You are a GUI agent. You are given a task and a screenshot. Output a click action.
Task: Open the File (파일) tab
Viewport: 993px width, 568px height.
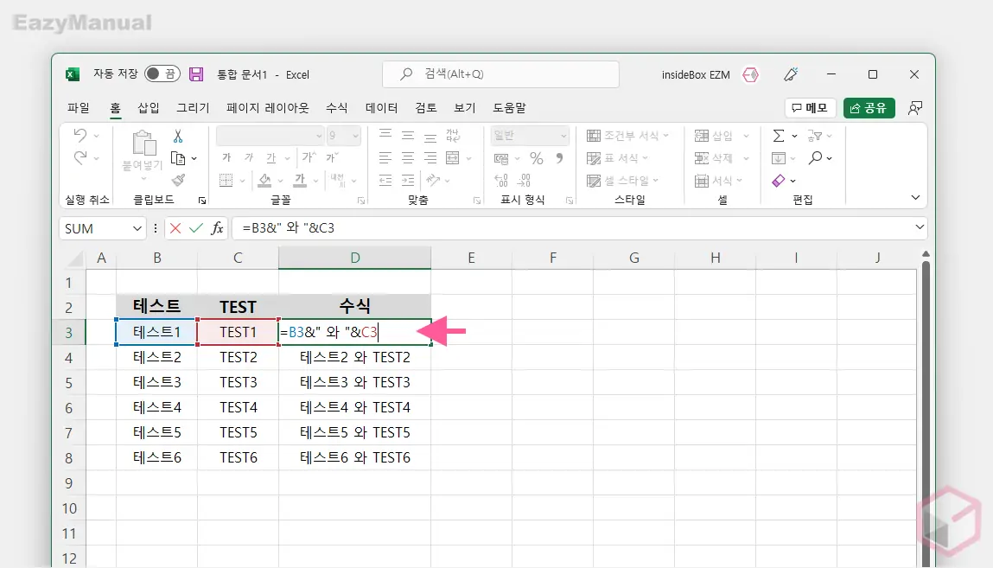tap(79, 108)
